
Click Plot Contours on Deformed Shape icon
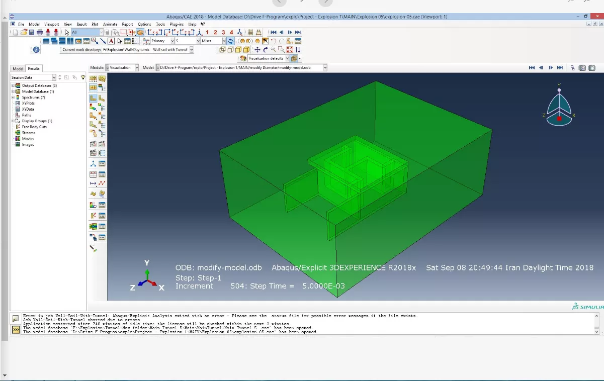(x=93, y=107)
